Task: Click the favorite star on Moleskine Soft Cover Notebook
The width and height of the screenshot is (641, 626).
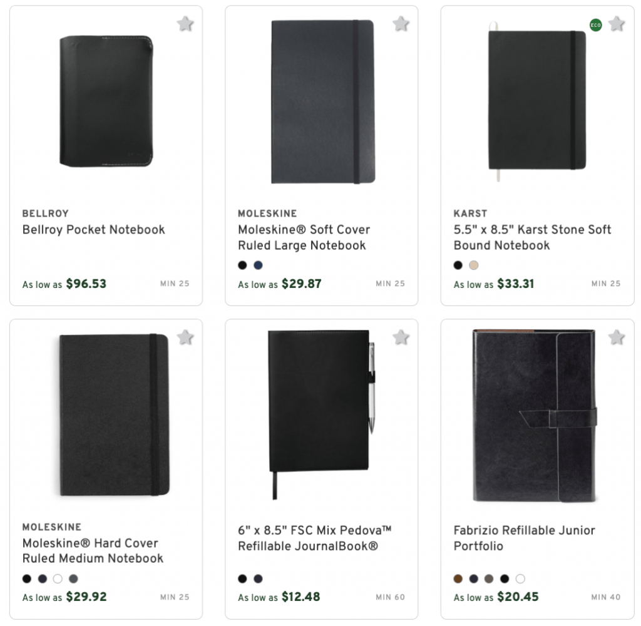Action: tap(401, 24)
